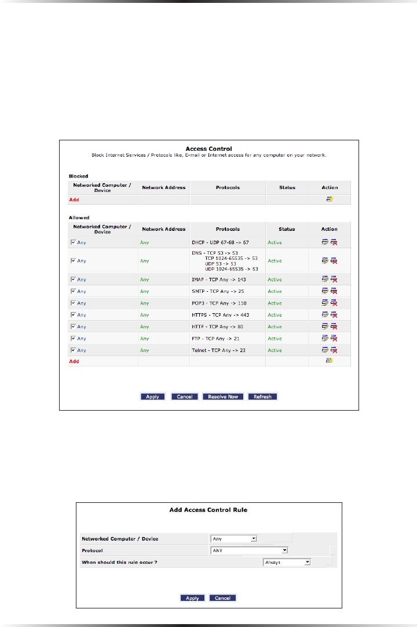Uncheck the SMTP rule checkbox

73,291
